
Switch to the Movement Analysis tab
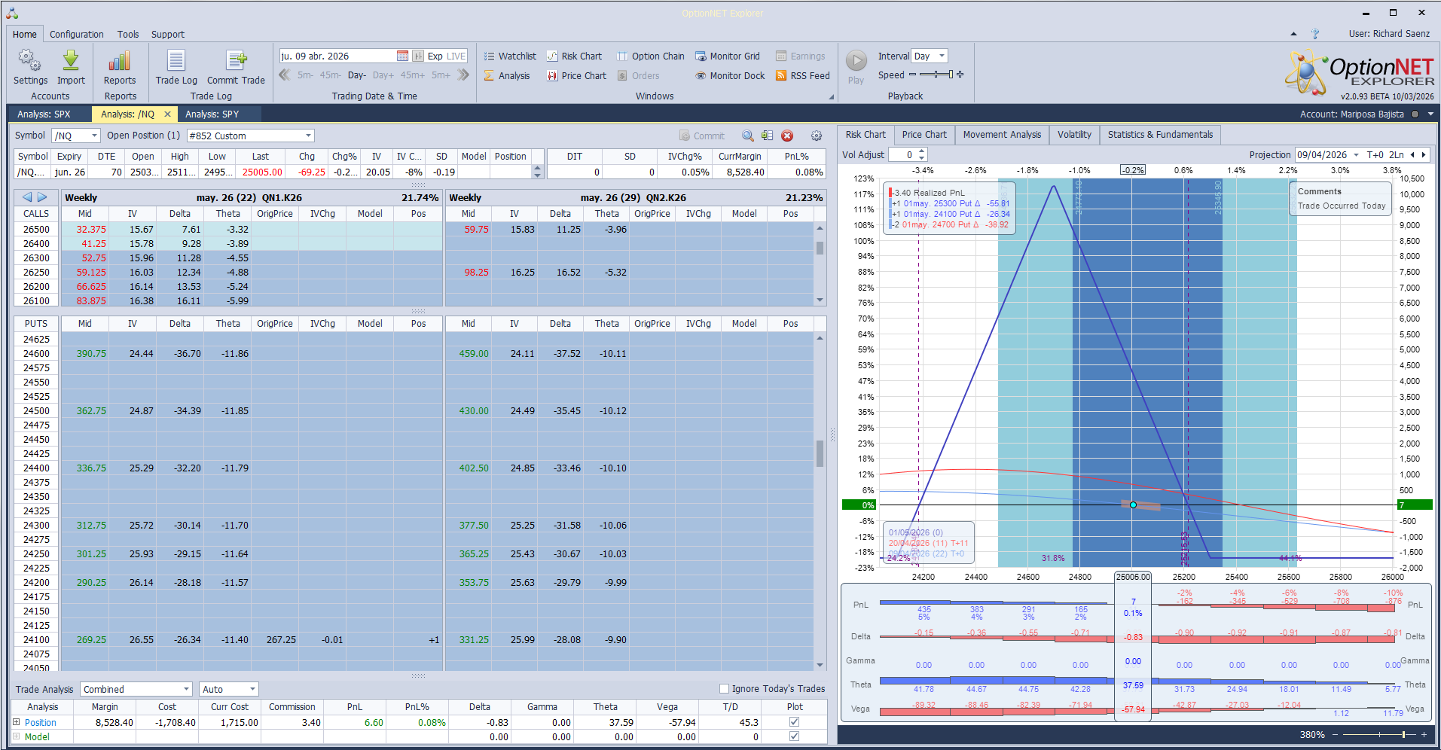(1002, 135)
